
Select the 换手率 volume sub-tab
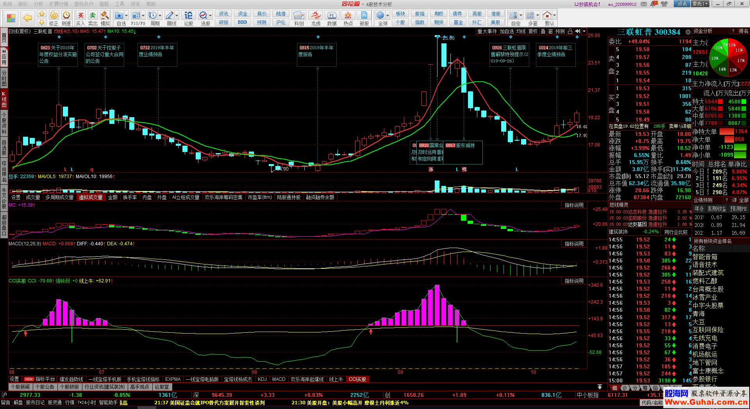coord(130,197)
